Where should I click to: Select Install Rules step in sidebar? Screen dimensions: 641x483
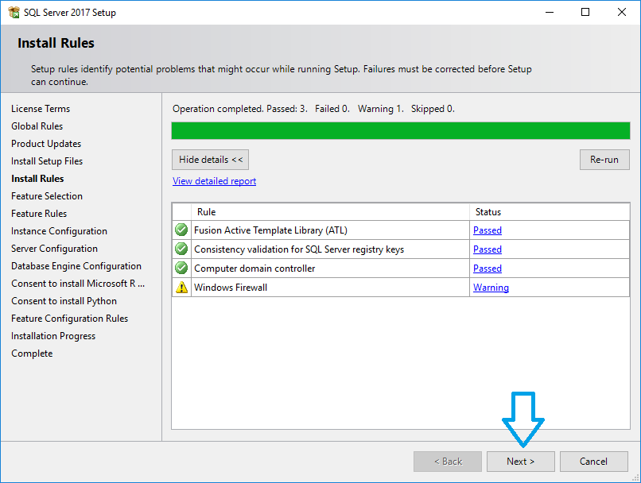click(37, 179)
